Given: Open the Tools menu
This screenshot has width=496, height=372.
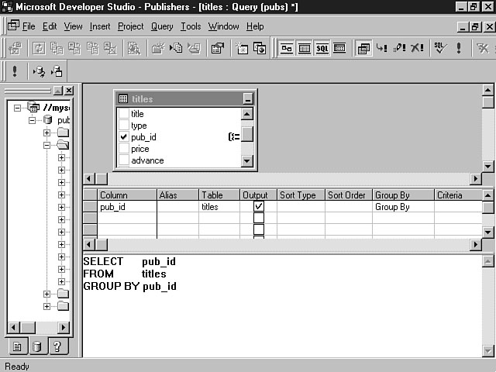Looking at the screenshot, I should (x=190, y=26).
